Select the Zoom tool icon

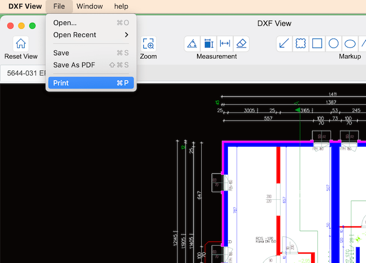[x=148, y=44]
